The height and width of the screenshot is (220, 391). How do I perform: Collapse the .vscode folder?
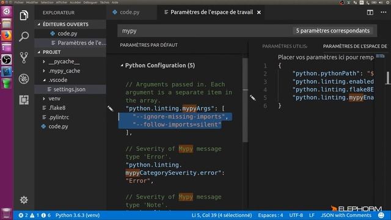click(44, 80)
